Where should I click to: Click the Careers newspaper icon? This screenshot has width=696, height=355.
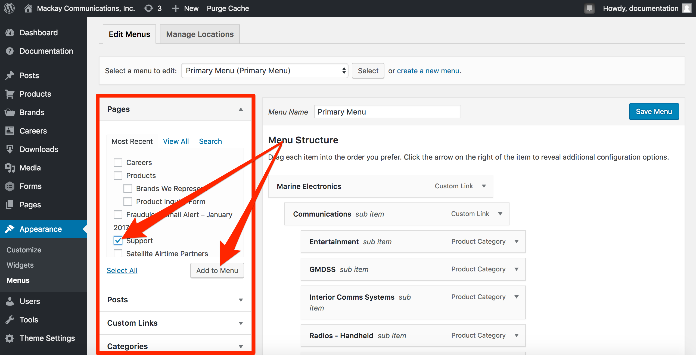10,131
